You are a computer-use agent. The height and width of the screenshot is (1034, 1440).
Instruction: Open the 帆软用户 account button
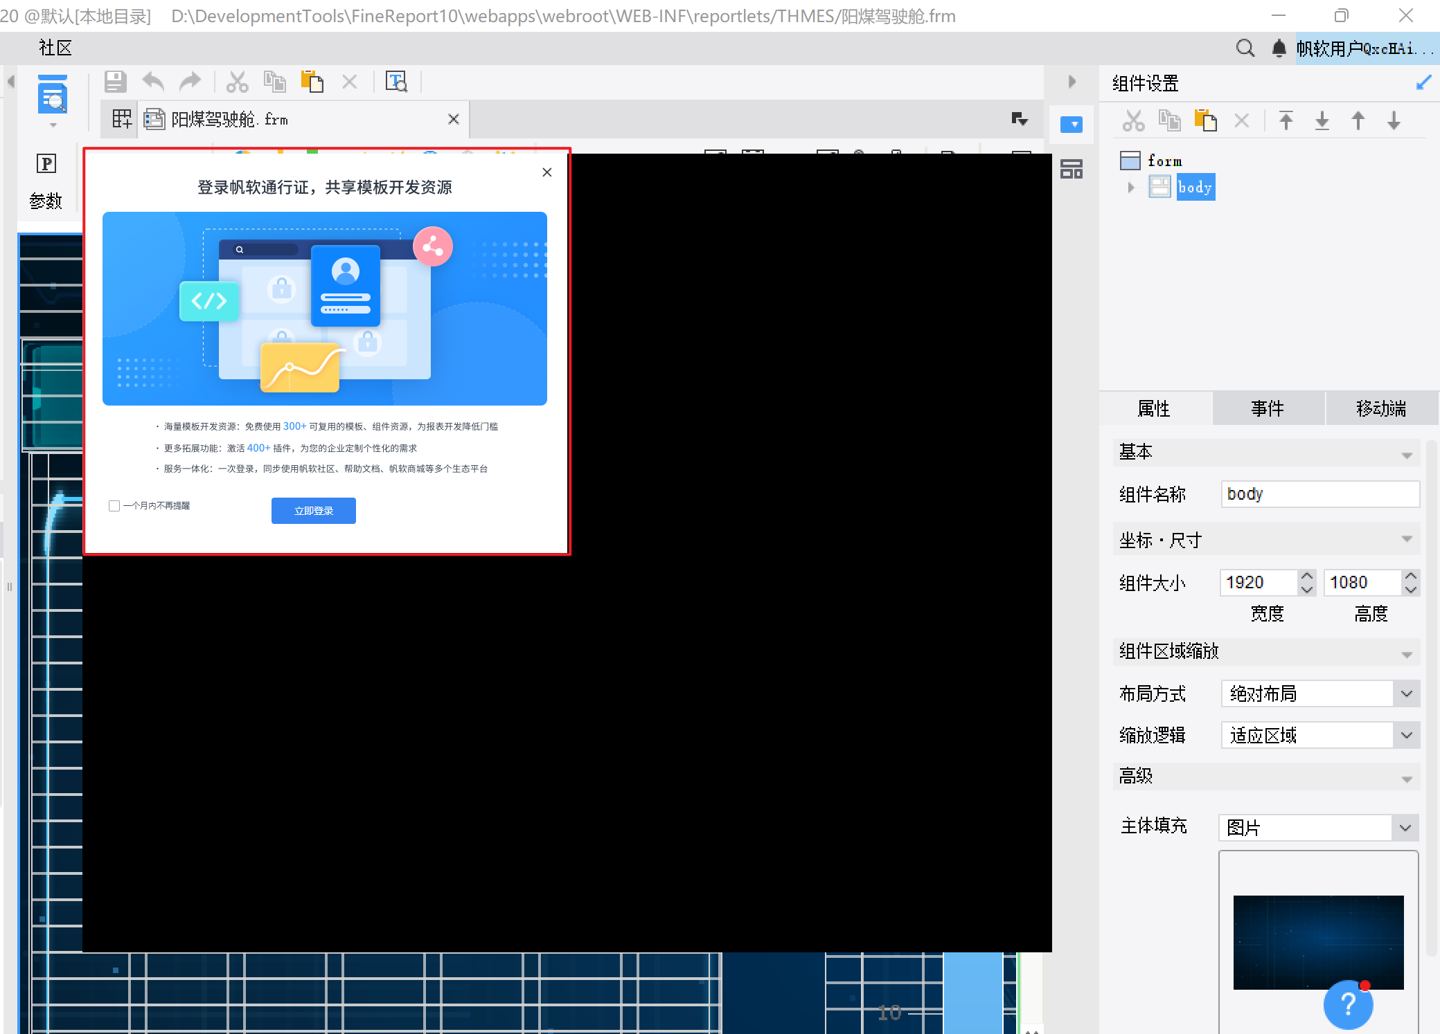point(1367,48)
